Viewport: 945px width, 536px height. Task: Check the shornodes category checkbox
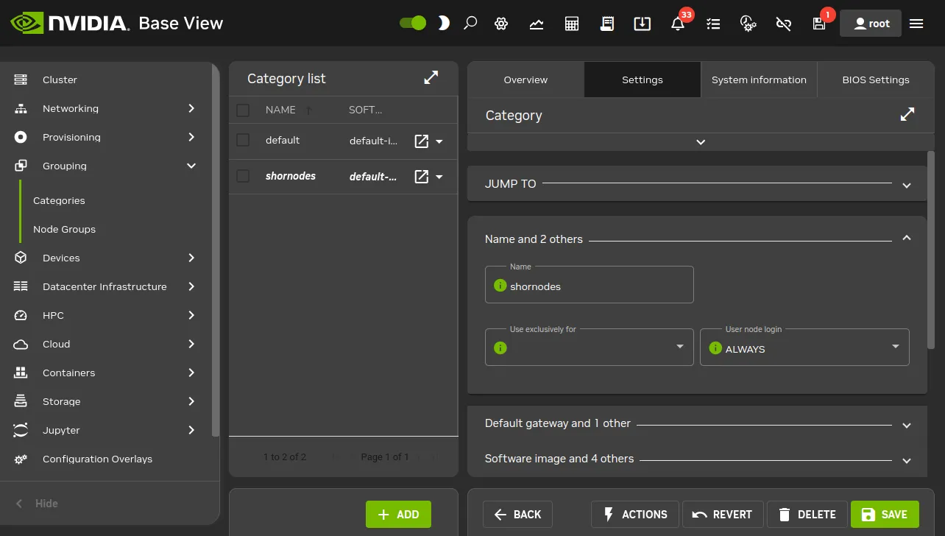(x=243, y=176)
